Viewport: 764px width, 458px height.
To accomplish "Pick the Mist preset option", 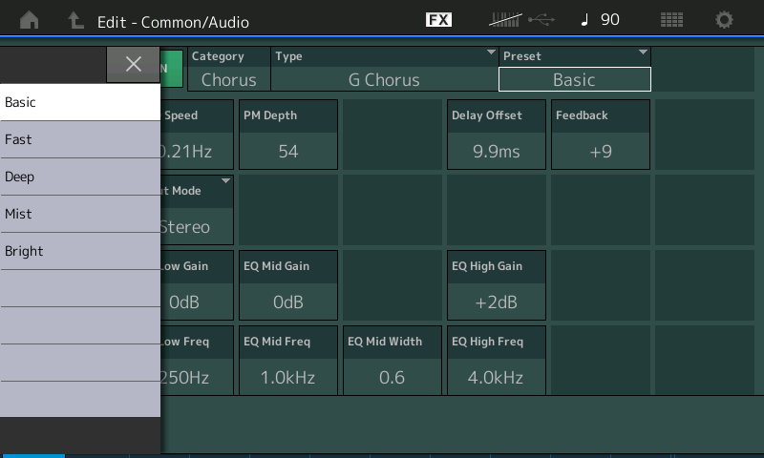I will (x=80, y=214).
